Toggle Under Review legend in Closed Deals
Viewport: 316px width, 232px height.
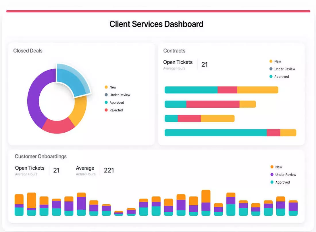[117, 95]
